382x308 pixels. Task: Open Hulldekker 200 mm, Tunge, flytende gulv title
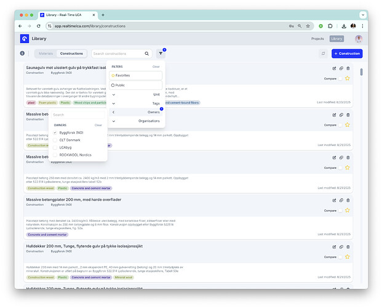(84, 246)
